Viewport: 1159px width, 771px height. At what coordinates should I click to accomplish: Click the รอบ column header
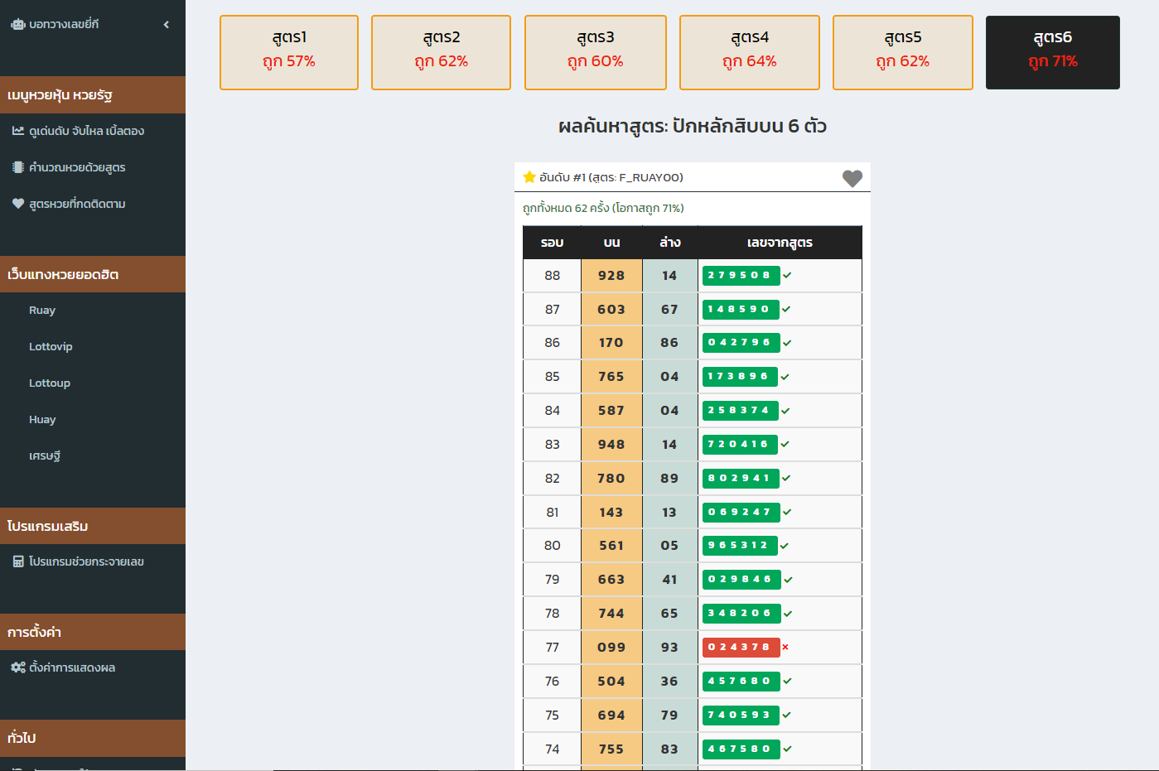(x=552, y=243)
